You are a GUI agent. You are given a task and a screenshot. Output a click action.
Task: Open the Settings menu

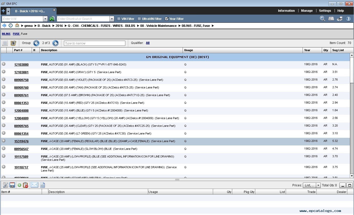click(x=325, y=11)
